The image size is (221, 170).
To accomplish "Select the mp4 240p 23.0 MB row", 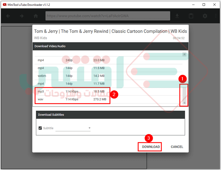I will (x=109, y=60).
